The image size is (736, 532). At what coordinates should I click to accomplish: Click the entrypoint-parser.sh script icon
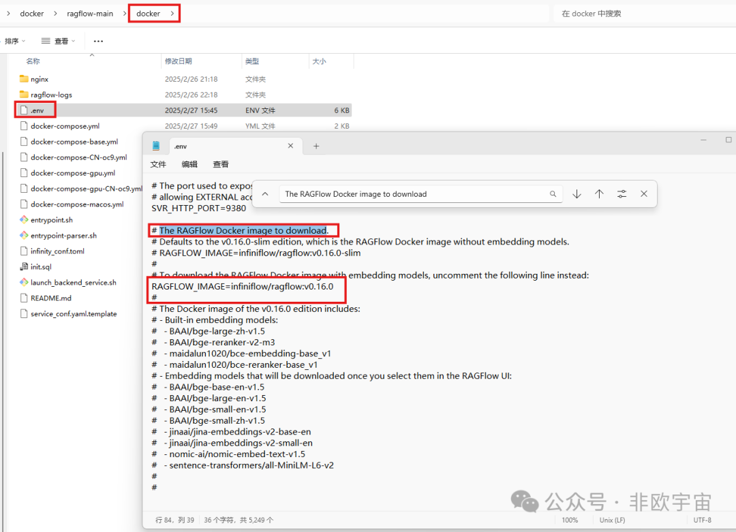[24, 235]
